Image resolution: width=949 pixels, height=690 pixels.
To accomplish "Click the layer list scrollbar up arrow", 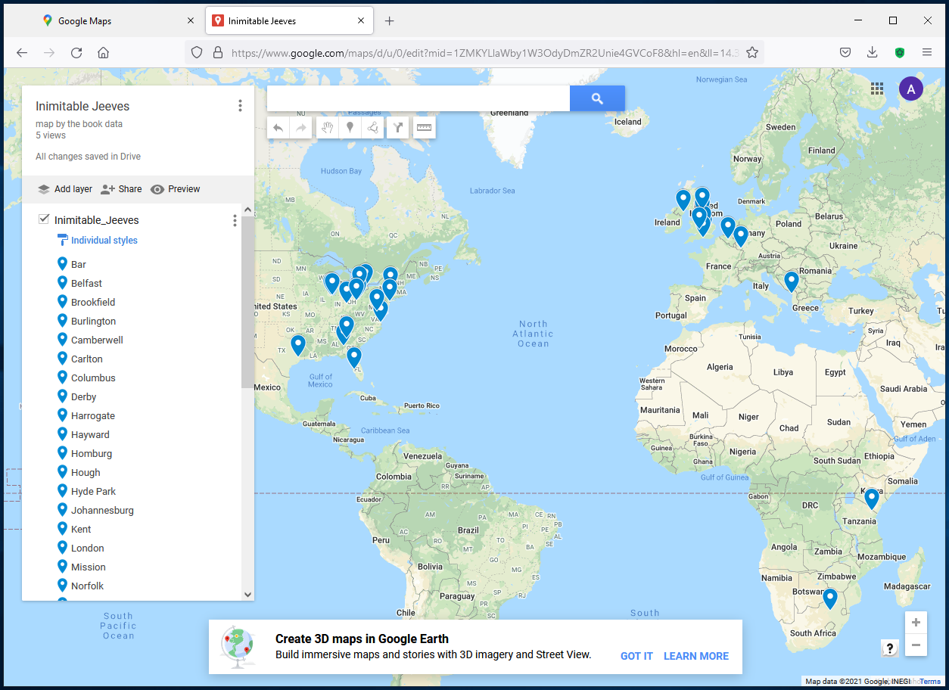I will click(x=248, y=210).
